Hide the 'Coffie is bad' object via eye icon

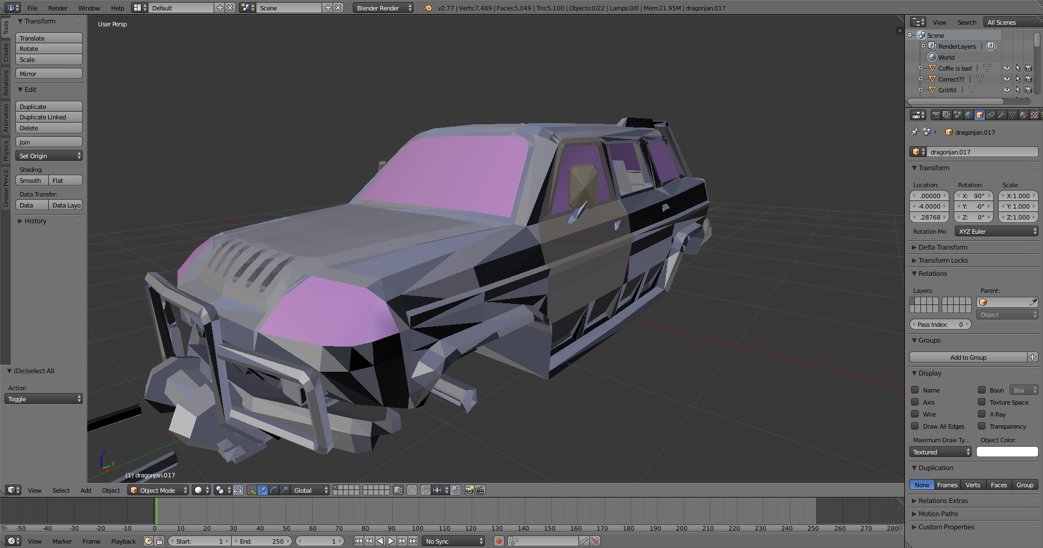(x=1006, y=68)
